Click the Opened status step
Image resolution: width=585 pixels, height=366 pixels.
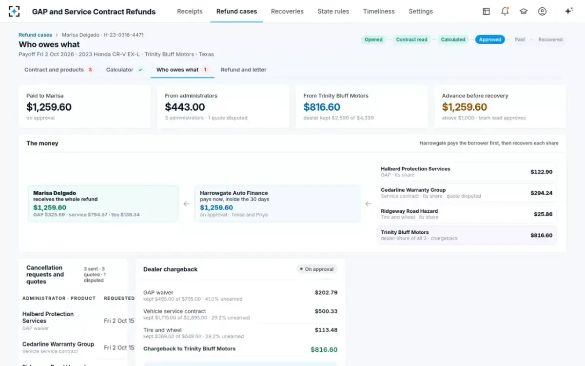pyautogui.click(x=373, y=40)
